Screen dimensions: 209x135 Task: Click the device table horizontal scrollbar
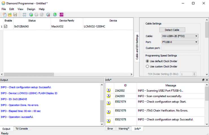click(x=28, y=74)
